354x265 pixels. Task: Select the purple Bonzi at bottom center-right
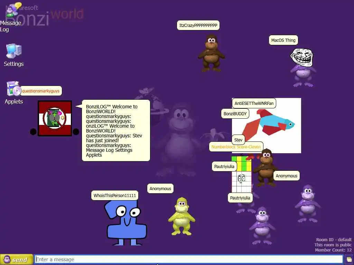(262, 226)
